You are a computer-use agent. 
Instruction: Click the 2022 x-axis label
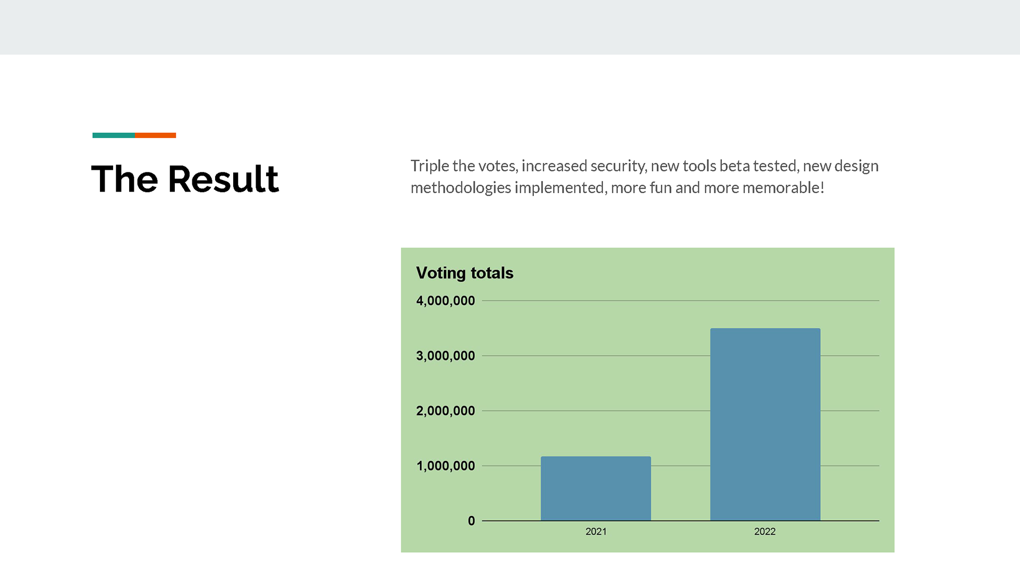click(x=764, y=532)
